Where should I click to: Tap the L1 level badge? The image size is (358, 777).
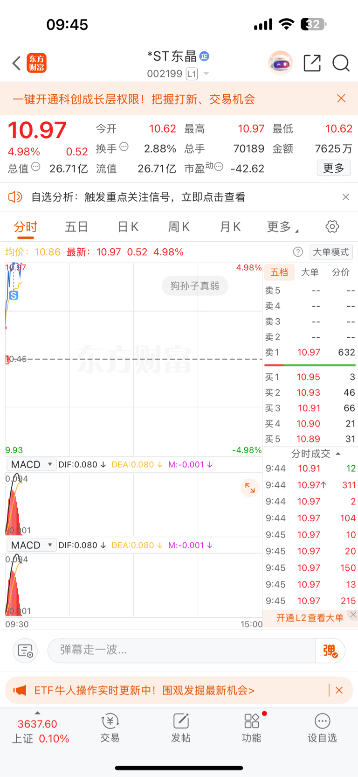point(192,74)
